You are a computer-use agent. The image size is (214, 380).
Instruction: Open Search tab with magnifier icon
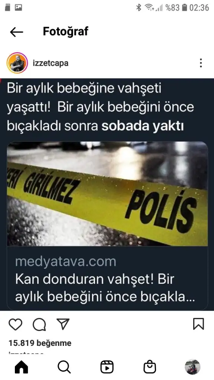pyautogui.click(x=64, y=367)
